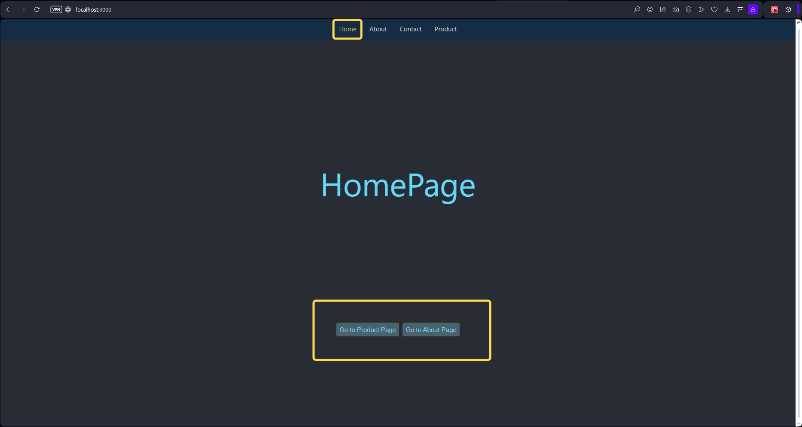
Task: Click the globe site info icon
Action: [68, 9]
